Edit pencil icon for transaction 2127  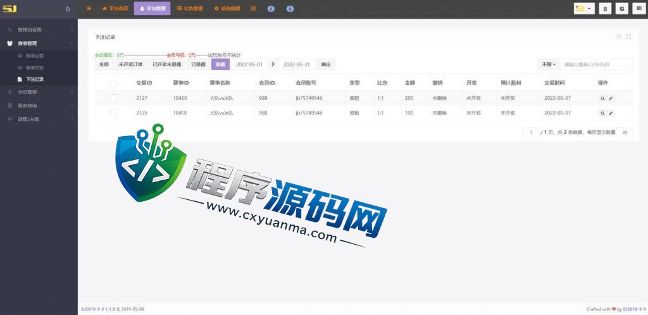[x=611, y=98]
